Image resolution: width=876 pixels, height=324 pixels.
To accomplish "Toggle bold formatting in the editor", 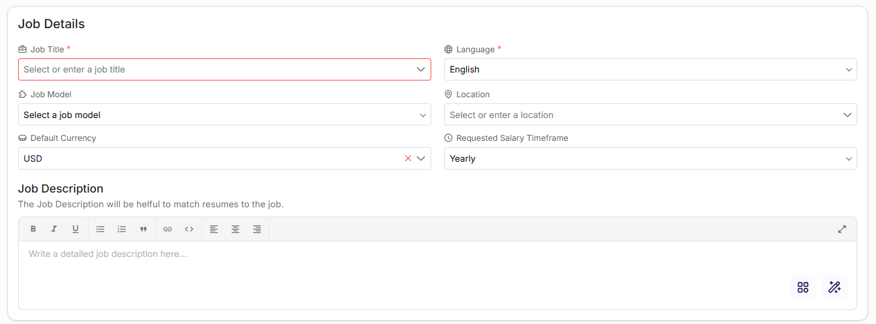I will click(33, 229).
